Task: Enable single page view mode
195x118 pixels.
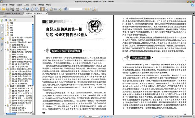Action: pyautogui.click(x=154, y=116)
